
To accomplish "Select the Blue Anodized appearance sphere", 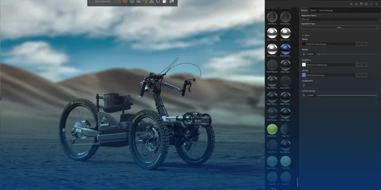I will (x=286, y=49).
